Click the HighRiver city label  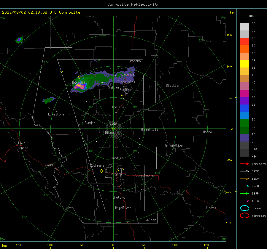tap(123, 208)
